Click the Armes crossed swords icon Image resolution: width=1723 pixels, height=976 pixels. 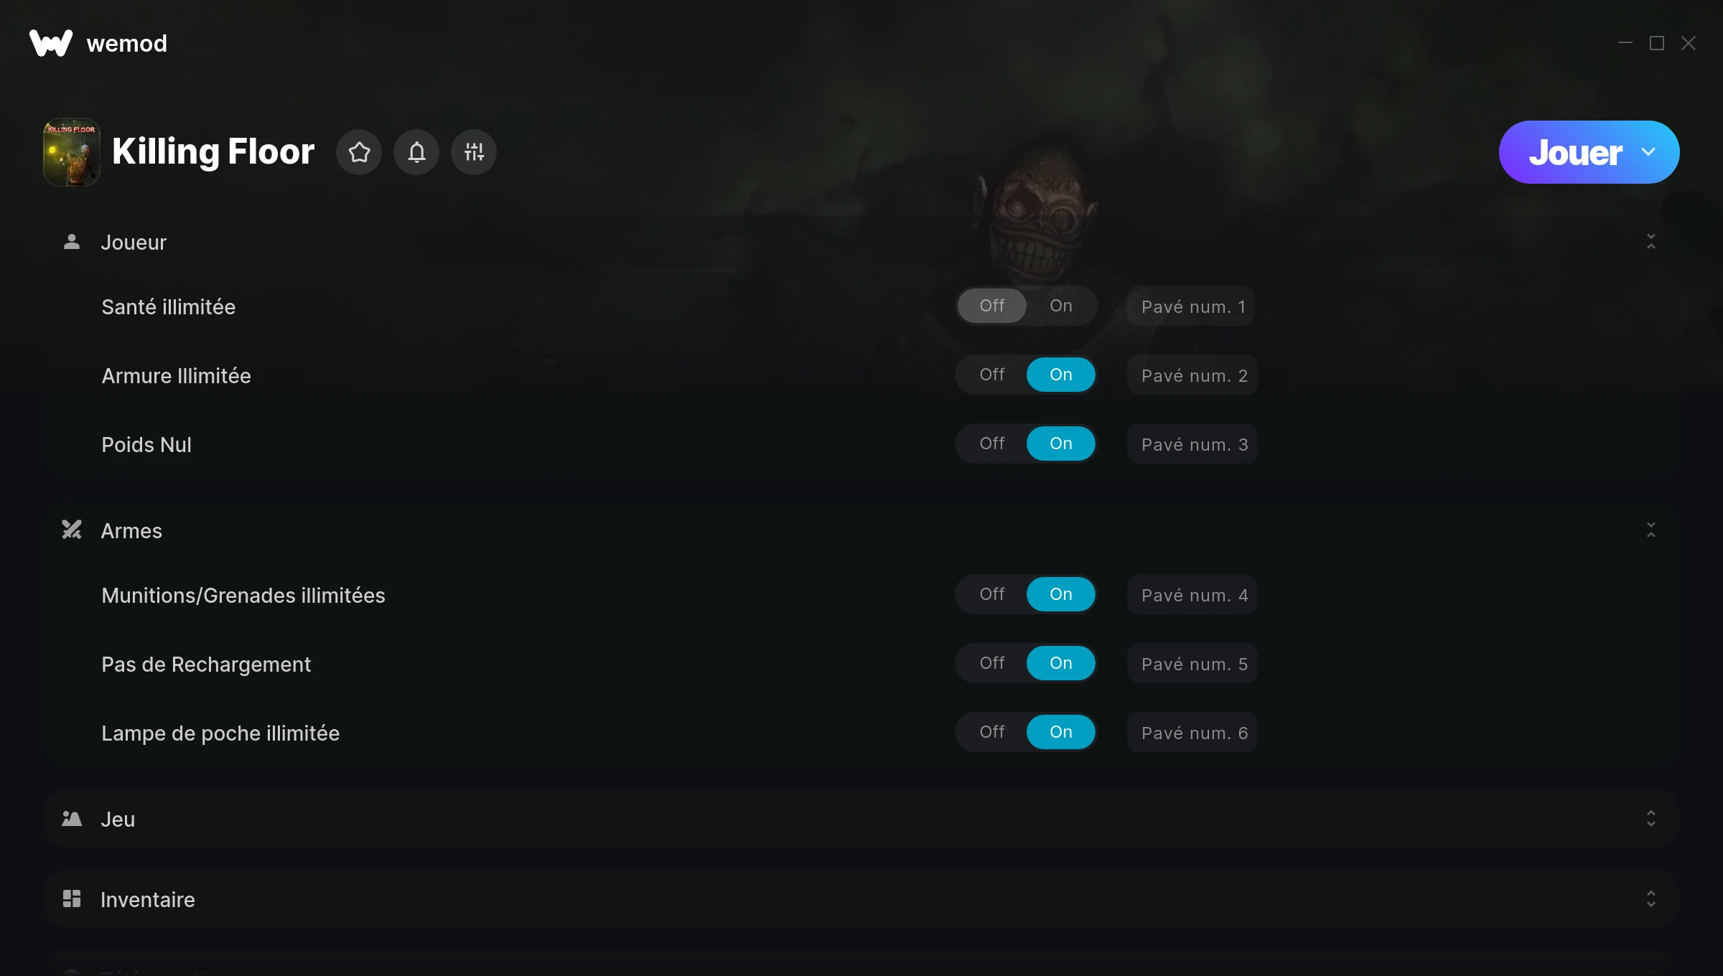(x=72, y=530)
